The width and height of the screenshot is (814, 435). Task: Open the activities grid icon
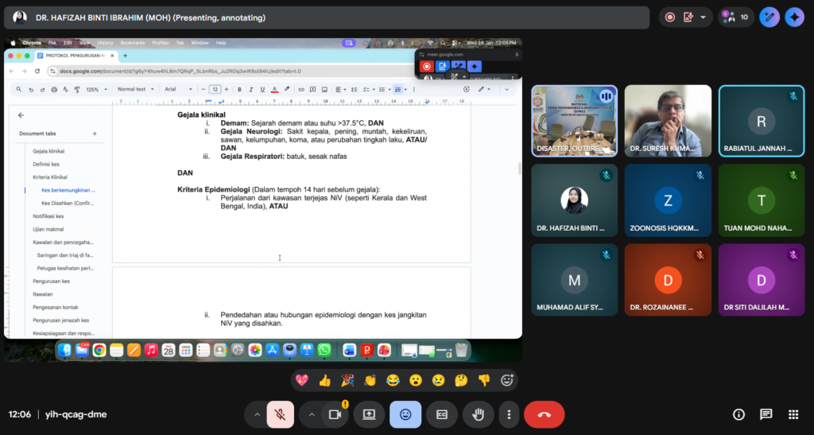793,414
